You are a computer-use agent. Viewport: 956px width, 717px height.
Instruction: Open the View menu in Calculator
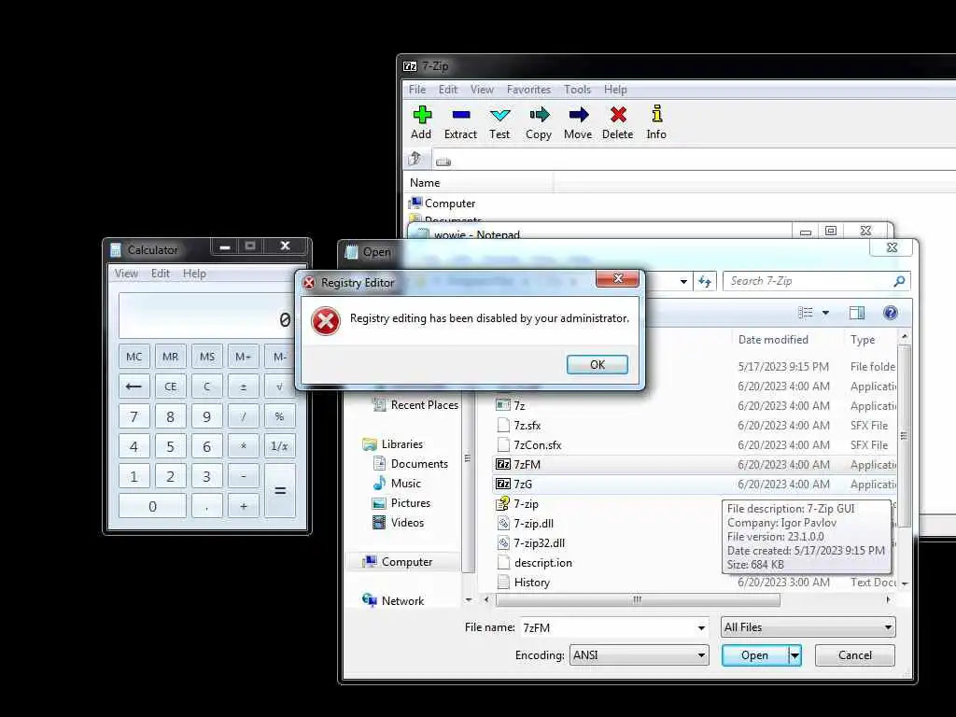[126, 274]
